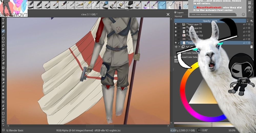
Task: Toggle visibility of Paint Layer 84
Action: (176, 28)
